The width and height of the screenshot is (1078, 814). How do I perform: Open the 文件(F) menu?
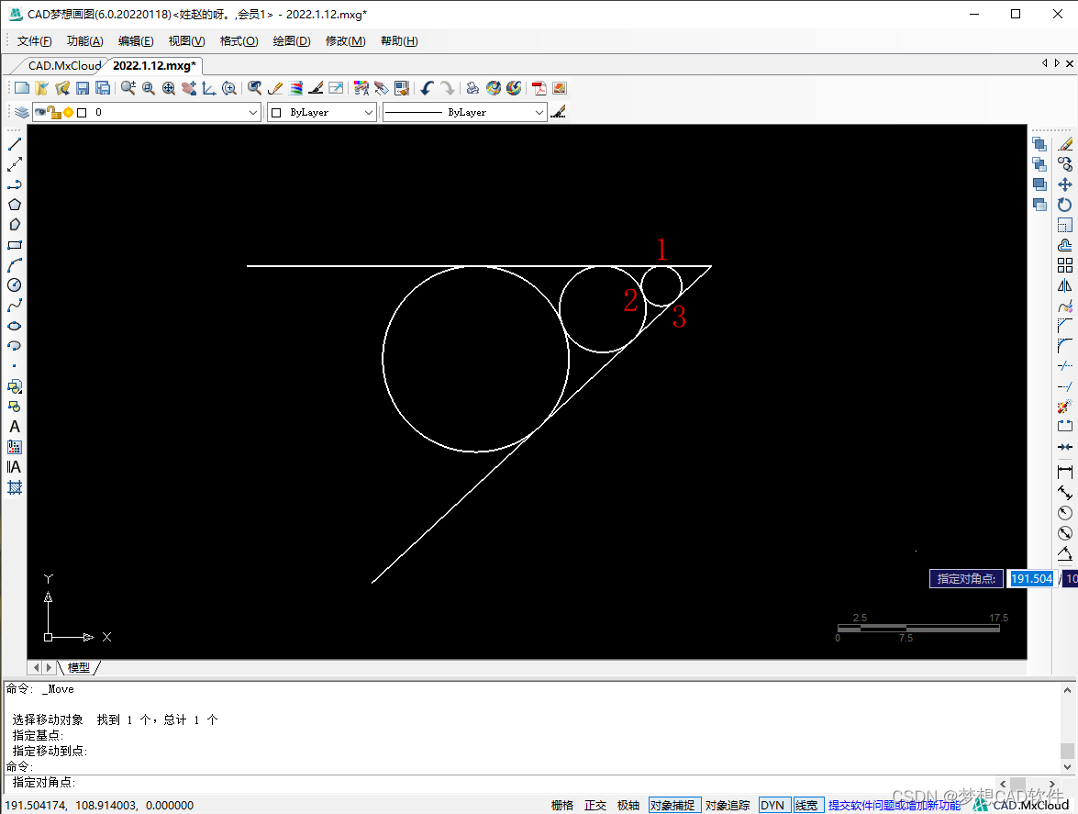pyautogui.click(x=34, y=41)
